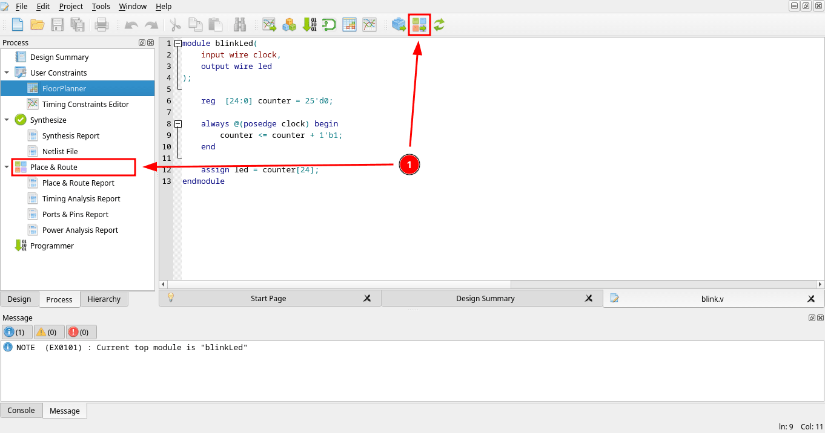825x433 pixels.
Task: Collapse the Synthesize tree node
Action: (7, 120)
